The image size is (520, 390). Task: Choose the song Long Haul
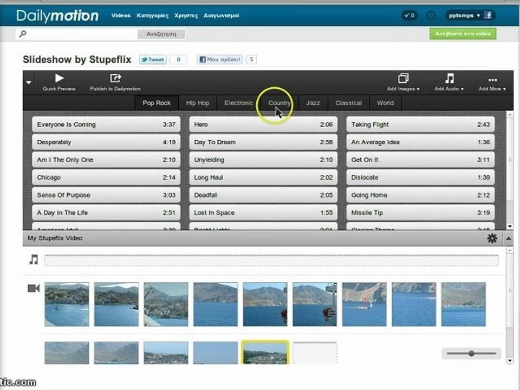pyautogui.click(x=263, y=178)
